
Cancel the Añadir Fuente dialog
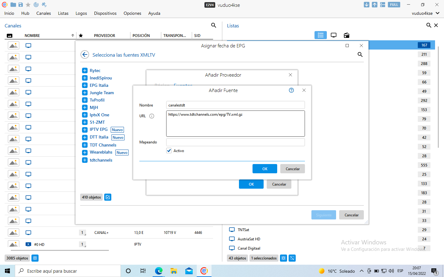coord(292,169)
